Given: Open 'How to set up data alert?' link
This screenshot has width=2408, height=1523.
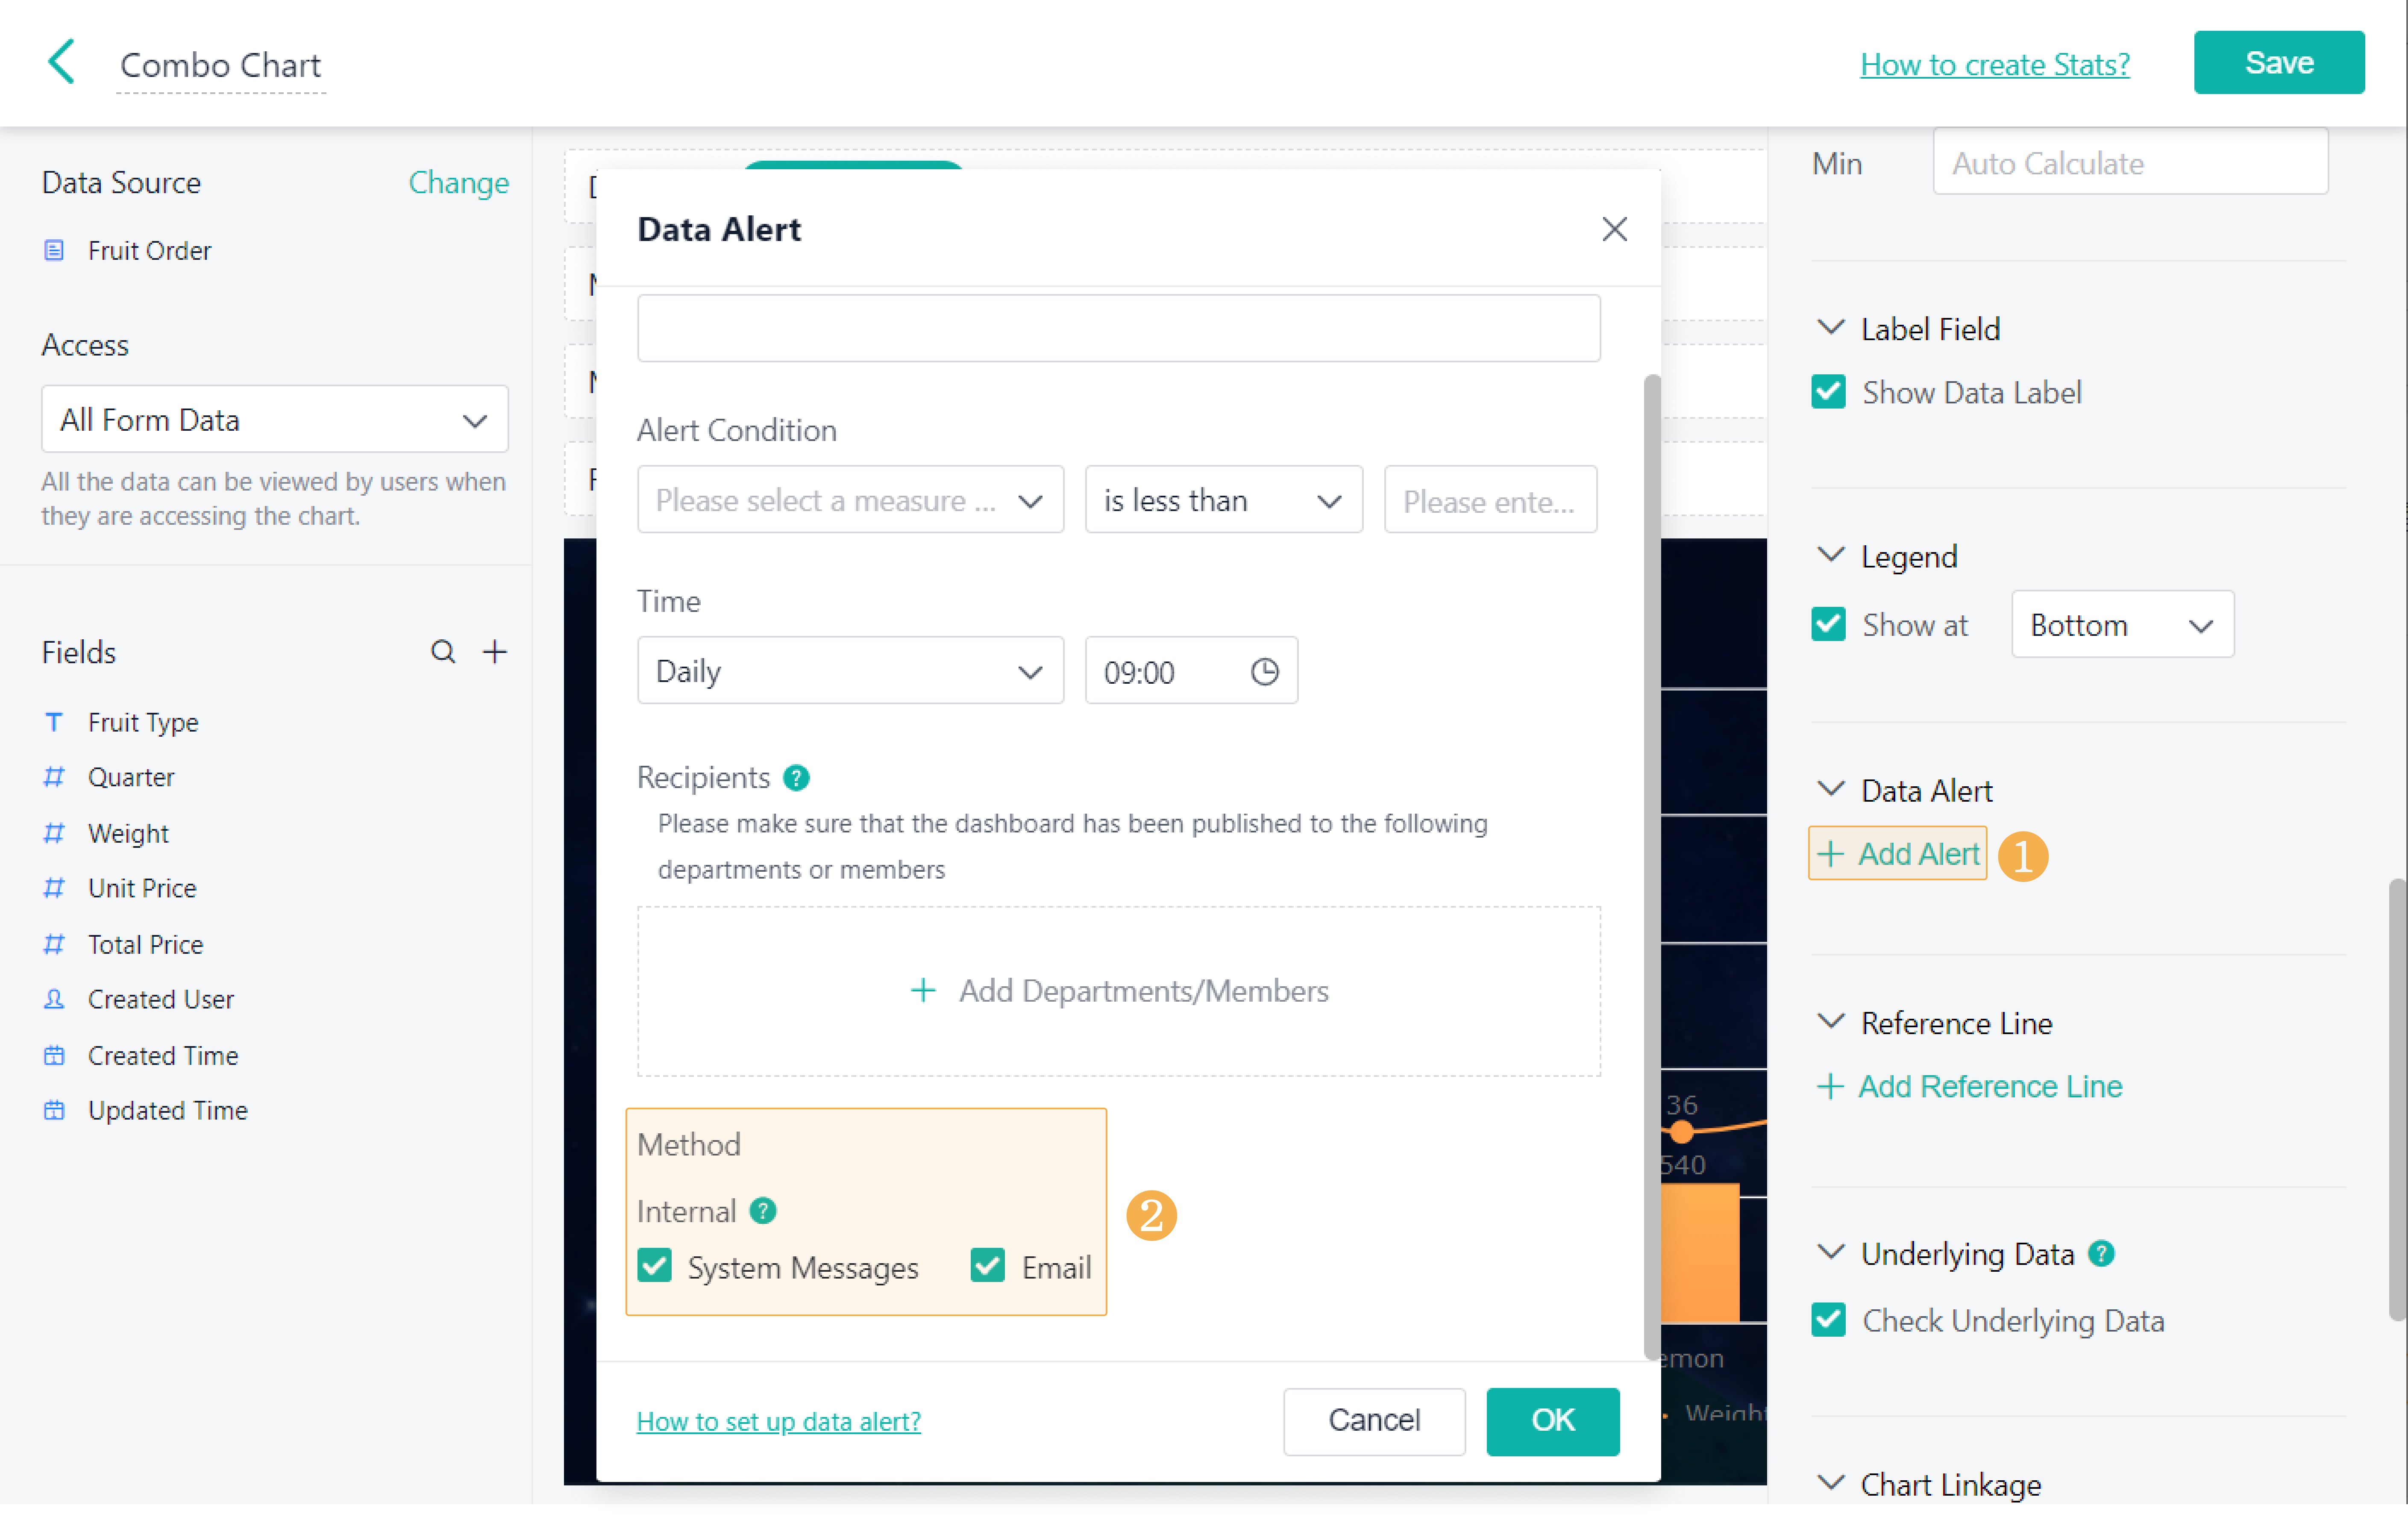Looking at the screenshot, I should coord(778,1421).
